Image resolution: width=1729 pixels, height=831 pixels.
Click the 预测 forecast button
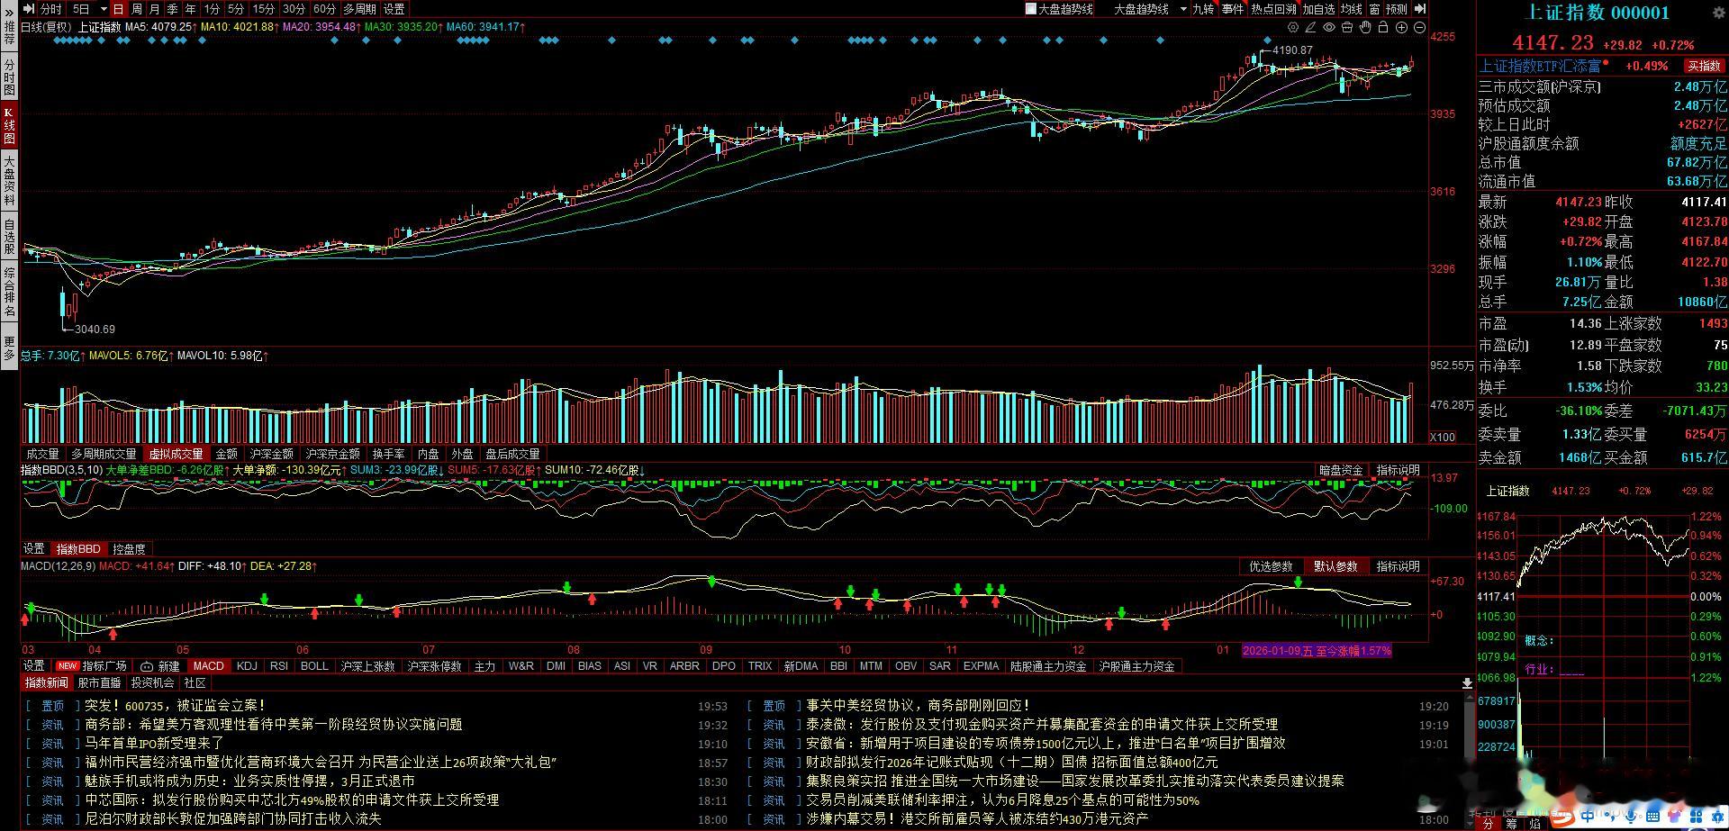pyautogui.click(x=1397, y=9)
